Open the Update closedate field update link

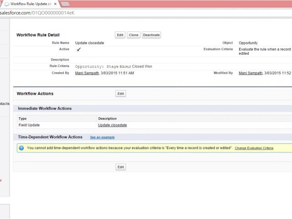113,125
